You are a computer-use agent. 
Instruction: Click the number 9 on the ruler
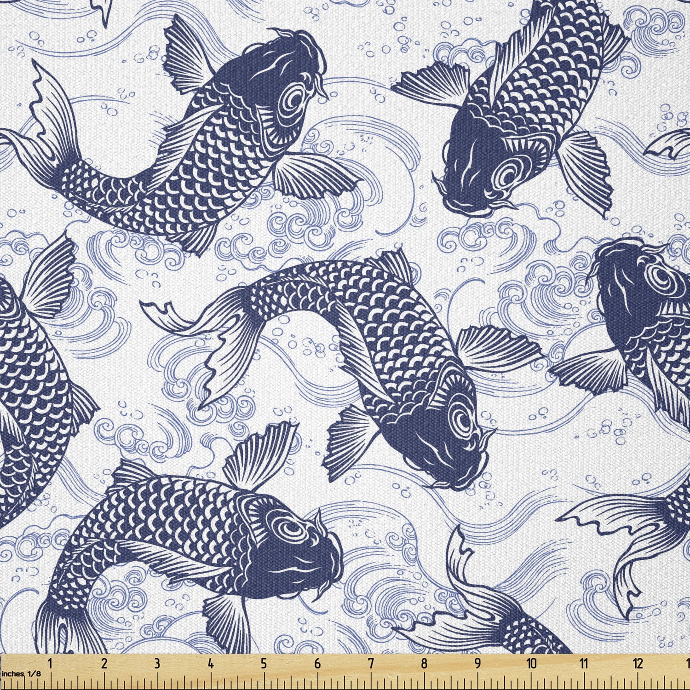tap(477, 664)
